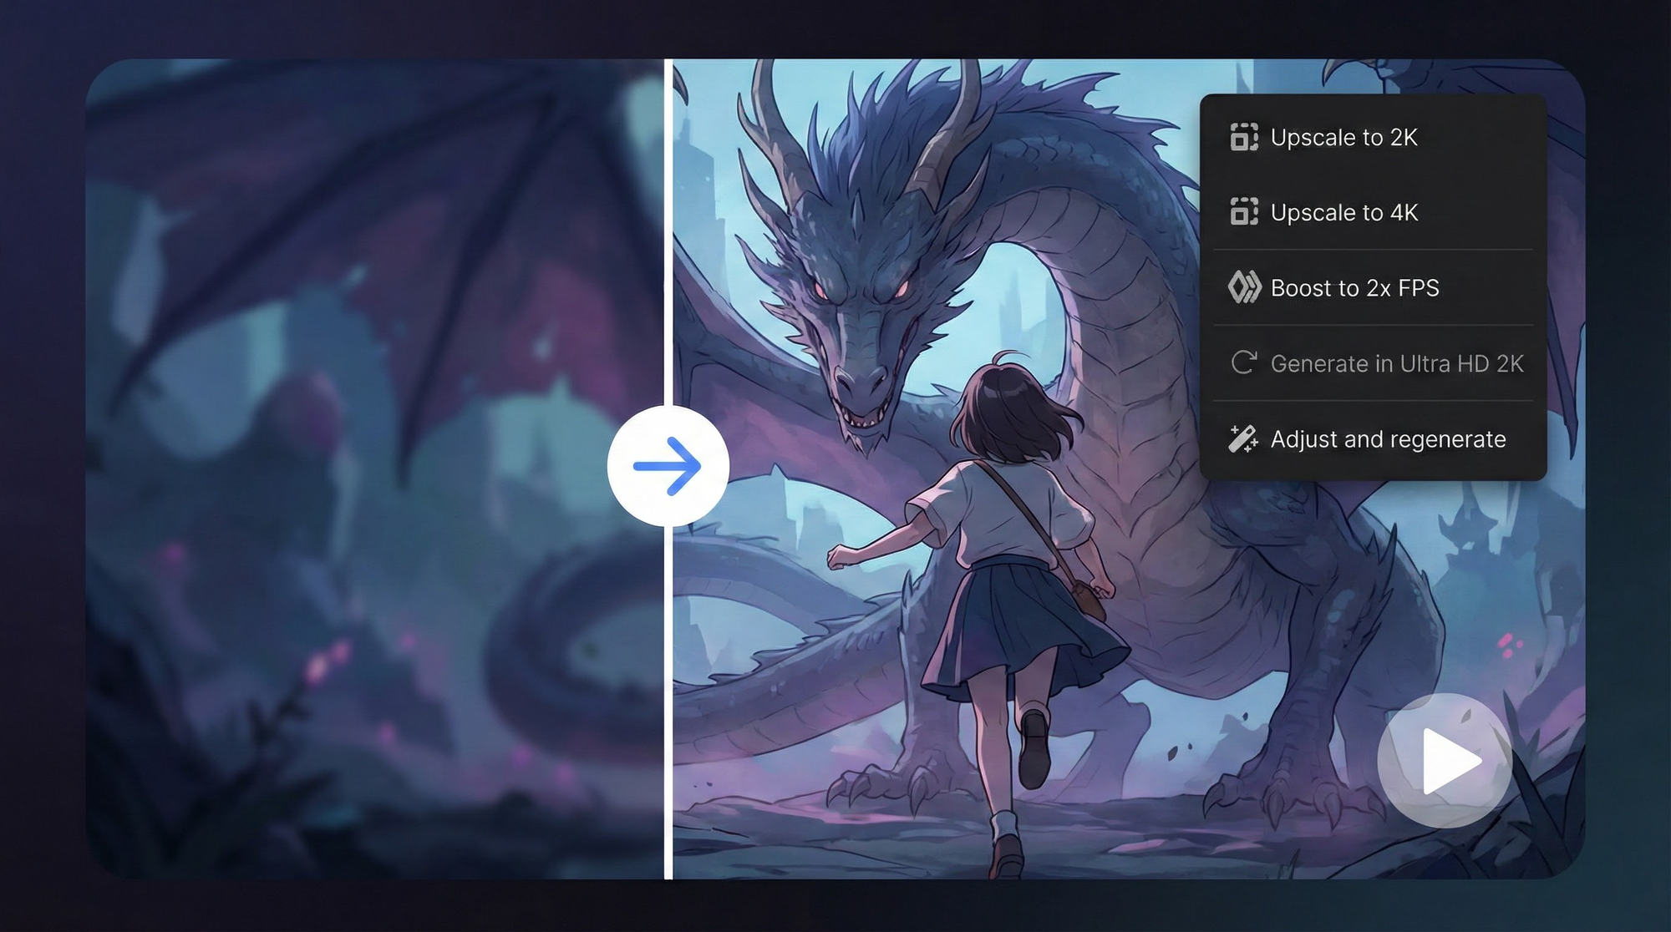Click dark page background above the card
1671x932 pixels.
click(835, 27)
